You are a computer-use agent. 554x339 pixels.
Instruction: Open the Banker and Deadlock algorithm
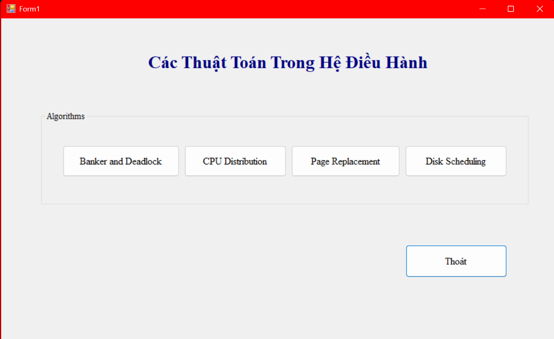click(x=121, y=161)
